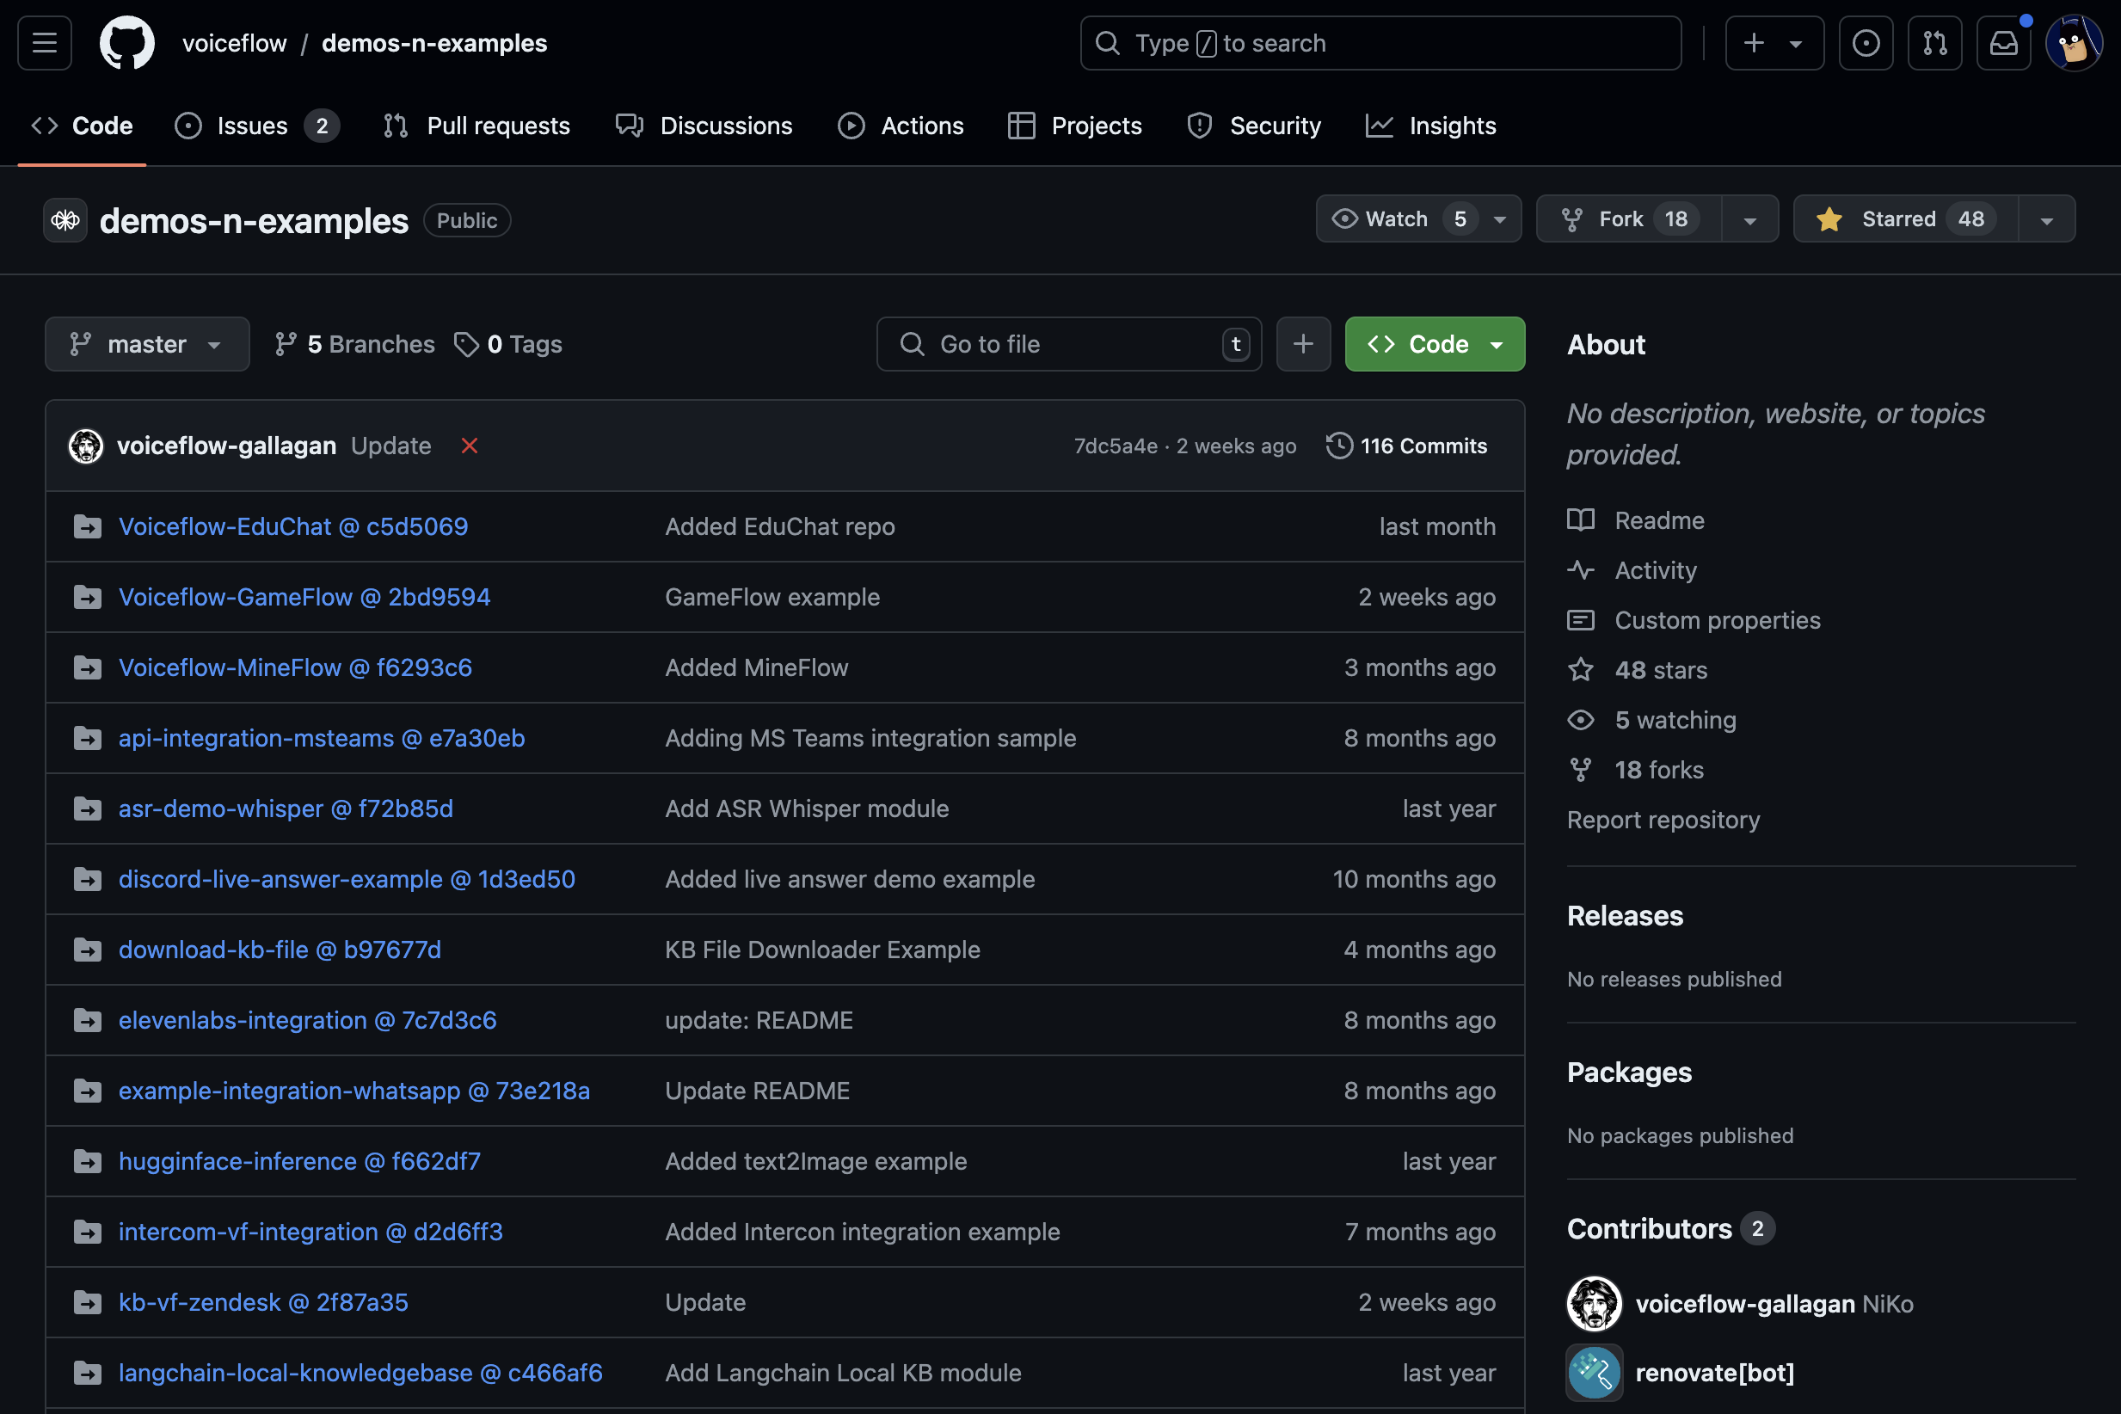Click the Readme book icon

(x=1581, y=520)
